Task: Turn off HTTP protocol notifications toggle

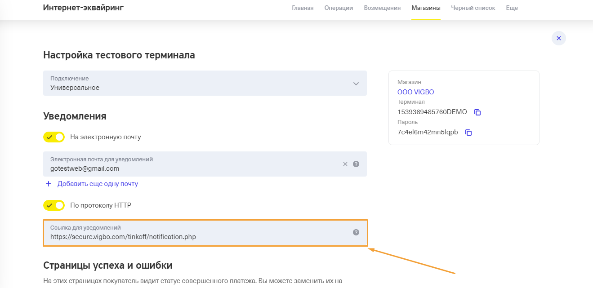Action: pos(54,205)
